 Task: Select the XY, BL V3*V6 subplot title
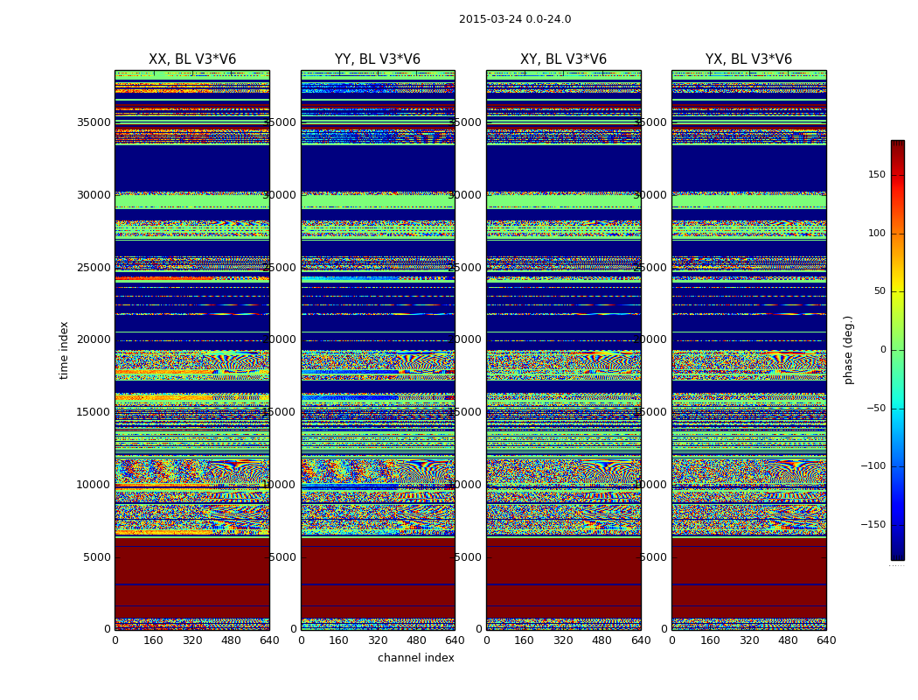click(563, 59)
